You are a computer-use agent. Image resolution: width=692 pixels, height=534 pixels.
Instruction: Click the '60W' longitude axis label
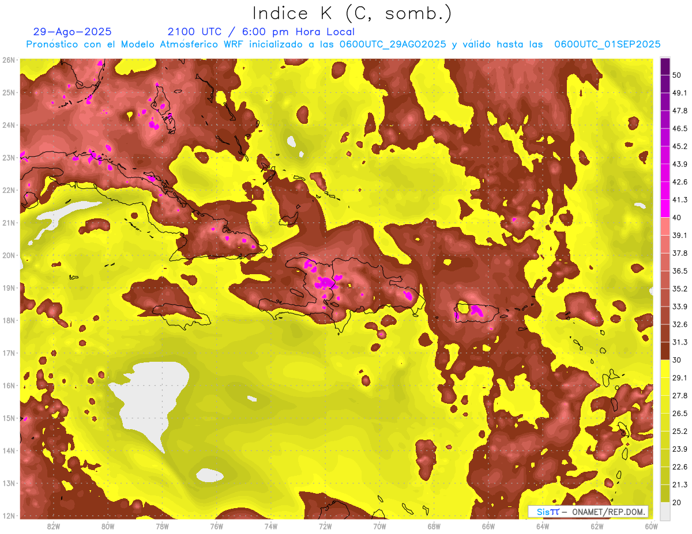click(652, 527)
